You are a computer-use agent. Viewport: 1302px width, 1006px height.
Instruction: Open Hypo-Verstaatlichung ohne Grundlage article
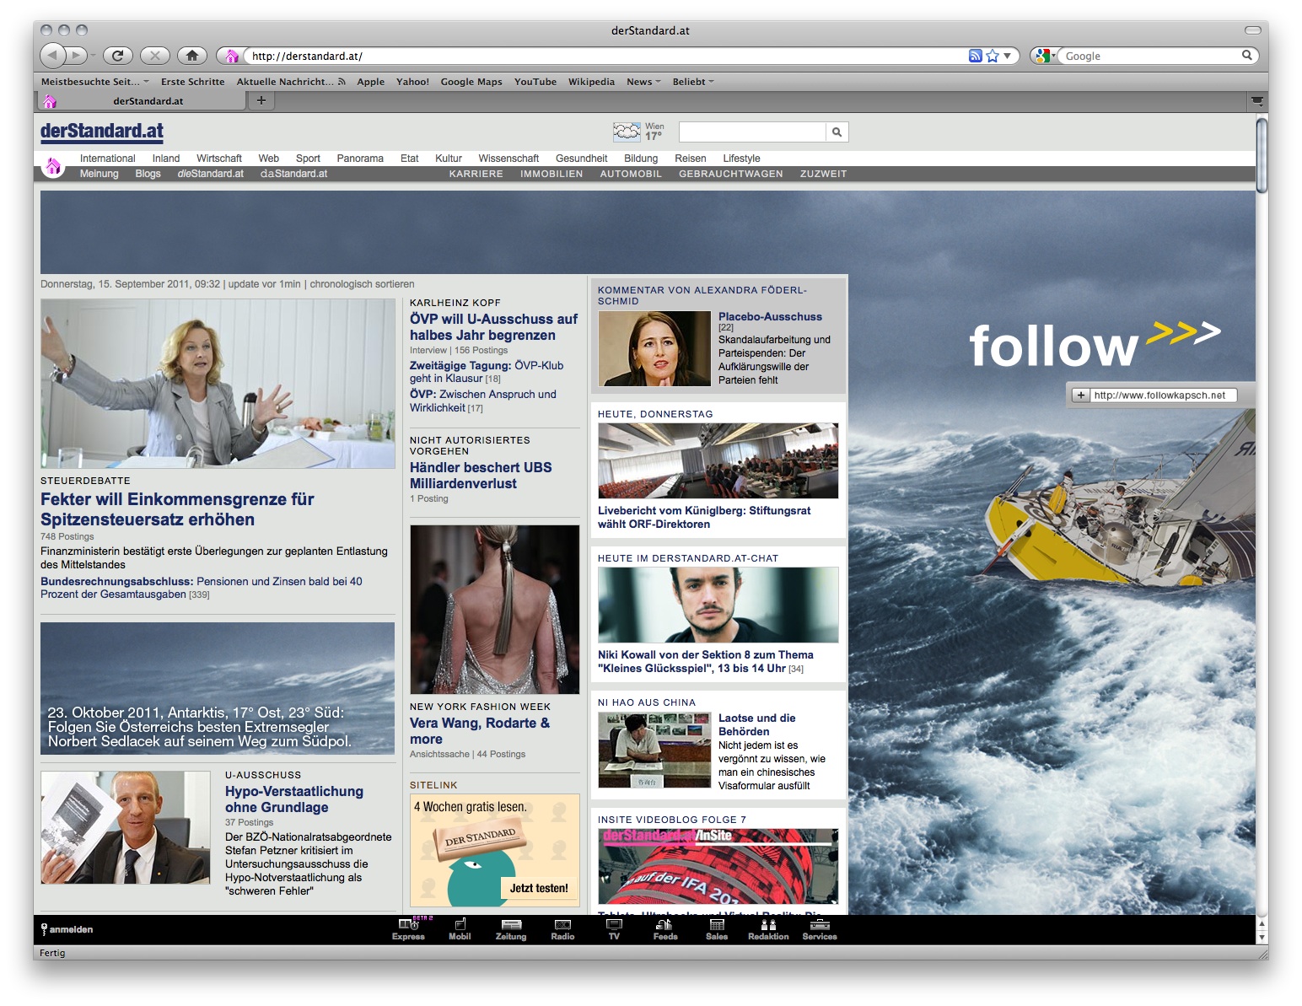(x=294, y=799)
